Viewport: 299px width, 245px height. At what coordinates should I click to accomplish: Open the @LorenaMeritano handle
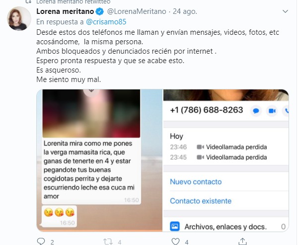pos(137,11)
